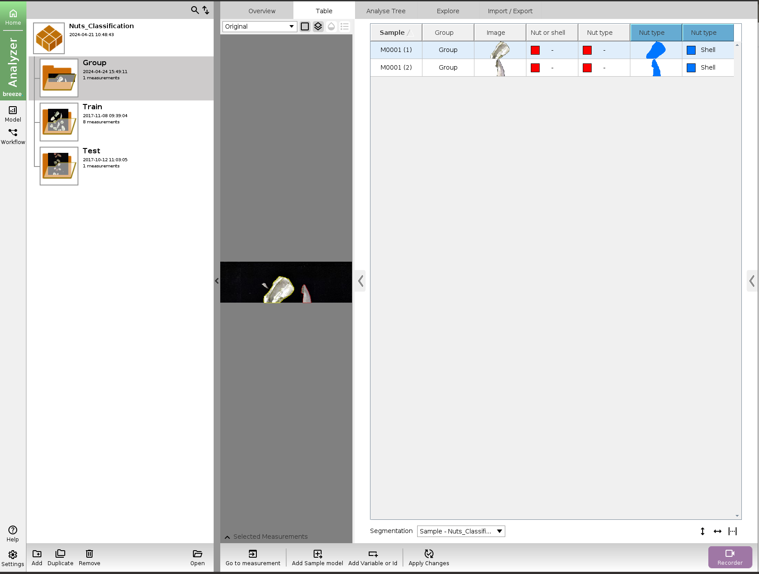Click the Remove trash icon
Image resolution: width=759 pixels, height=574 pixels.
(89, 554)
